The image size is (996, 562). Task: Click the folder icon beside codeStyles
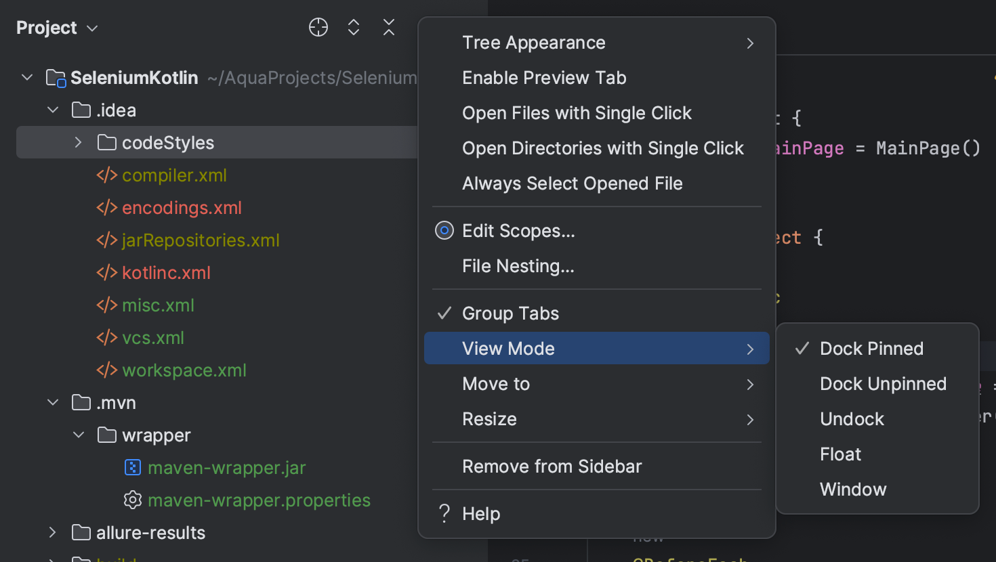(x=107, y=142)
